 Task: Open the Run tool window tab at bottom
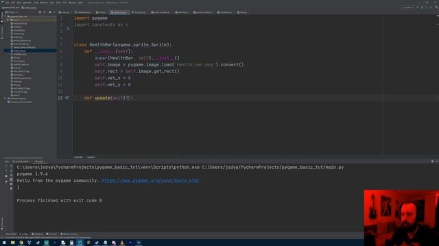[24, 234]
